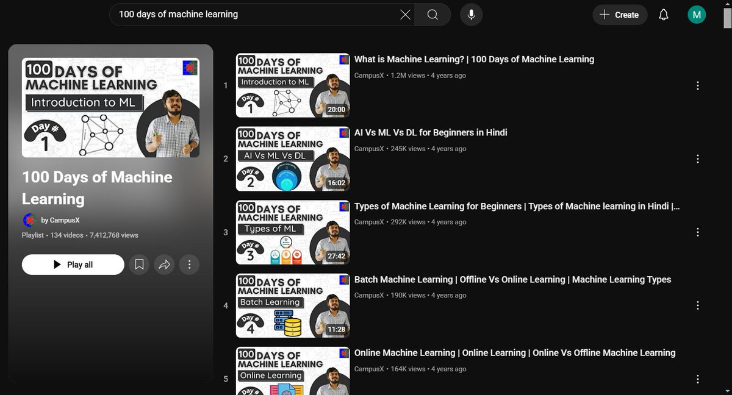The image size is (732, 395).
Task: Open the Day 3 Types of ML thumbnail
Action: click(x=293, y=232)
